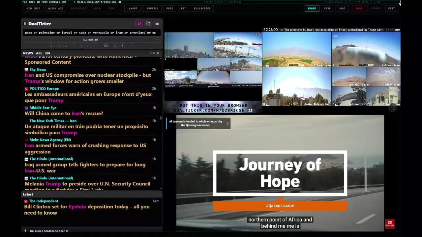Click the double-chevron up ticker icon
This screenshot has width=422, height=237.
(81, 46)
